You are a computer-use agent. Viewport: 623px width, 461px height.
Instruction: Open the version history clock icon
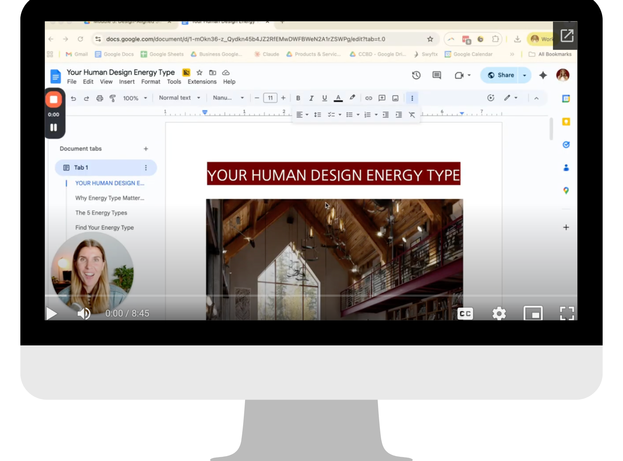416,75
